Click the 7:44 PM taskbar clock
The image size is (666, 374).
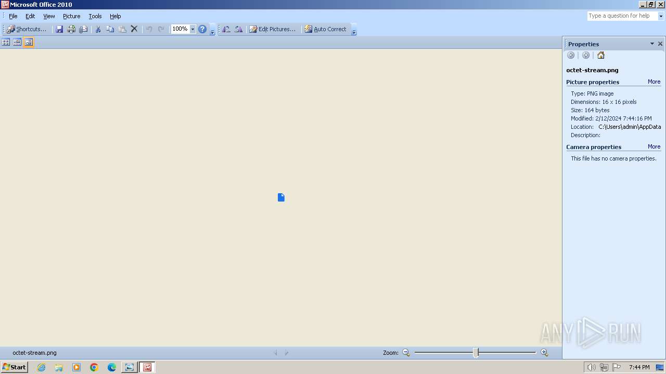pyautogui.click(x=639, y=367)
